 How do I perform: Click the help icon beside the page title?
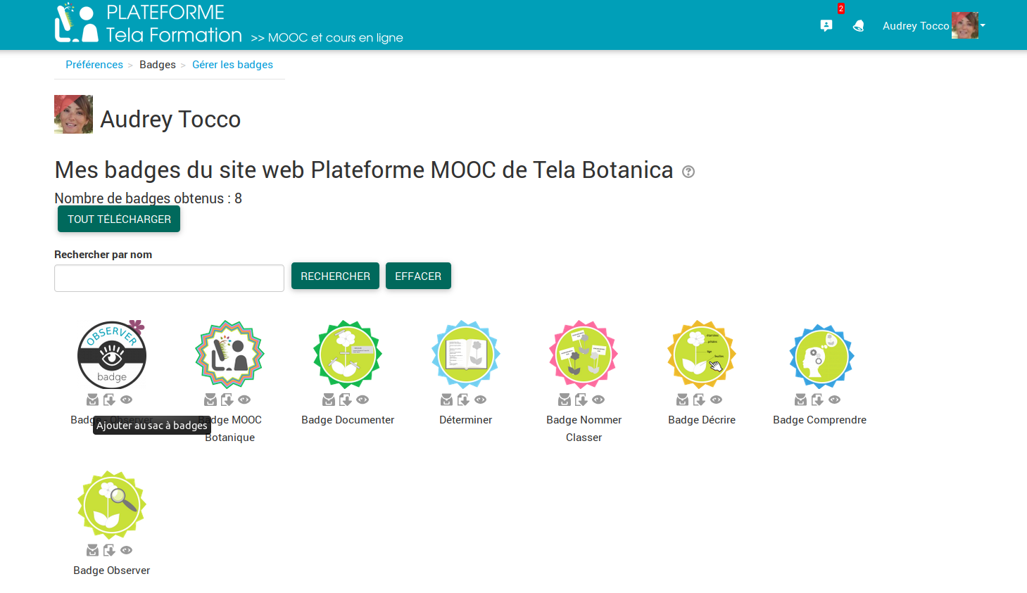[x=688, y=172]
